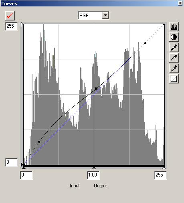
Task: Click the black output triangle at the bottom left of the graph
Action: point(22,165)
